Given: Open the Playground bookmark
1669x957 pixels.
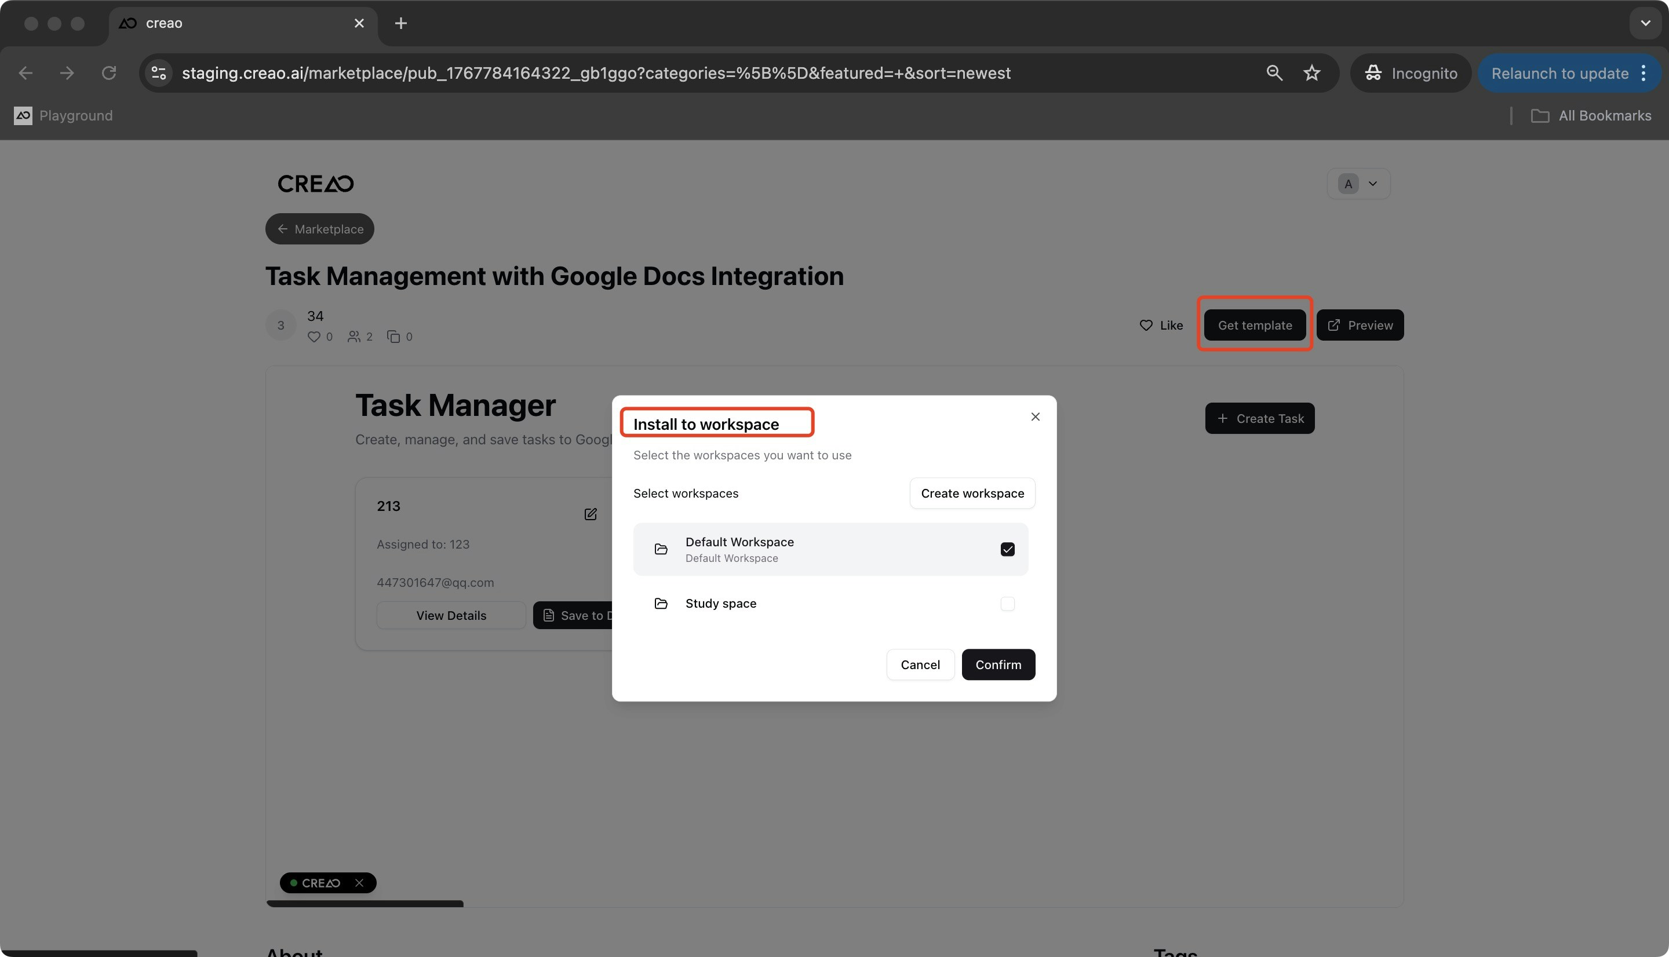Looking at the screenshot, I should (63, 116).
